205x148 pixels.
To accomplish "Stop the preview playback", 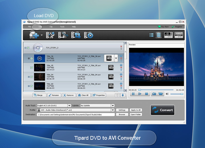I will [146, 94].
